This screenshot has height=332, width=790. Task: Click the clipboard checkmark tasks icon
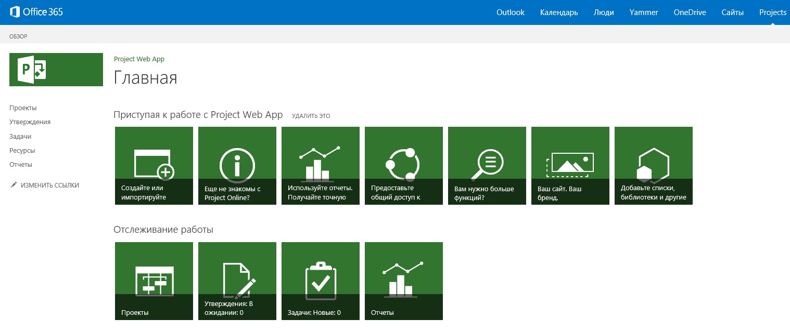tap(320, 281)
